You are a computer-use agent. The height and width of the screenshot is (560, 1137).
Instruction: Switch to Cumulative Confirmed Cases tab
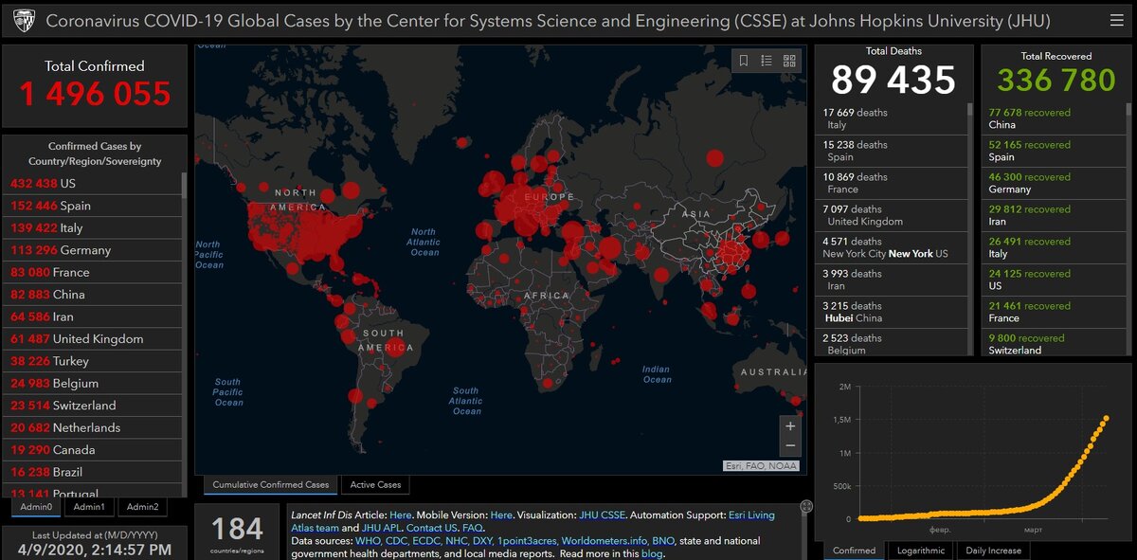[271, 484]
